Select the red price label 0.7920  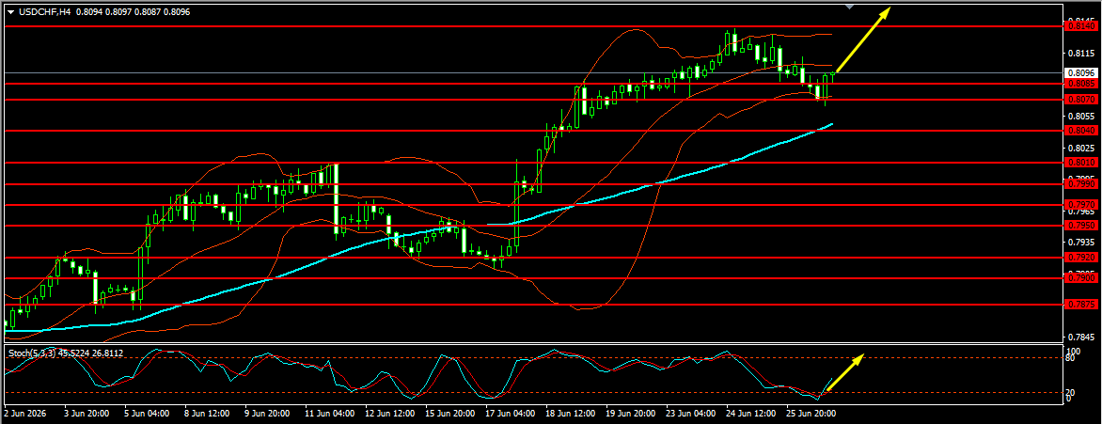pos(1080,258)
